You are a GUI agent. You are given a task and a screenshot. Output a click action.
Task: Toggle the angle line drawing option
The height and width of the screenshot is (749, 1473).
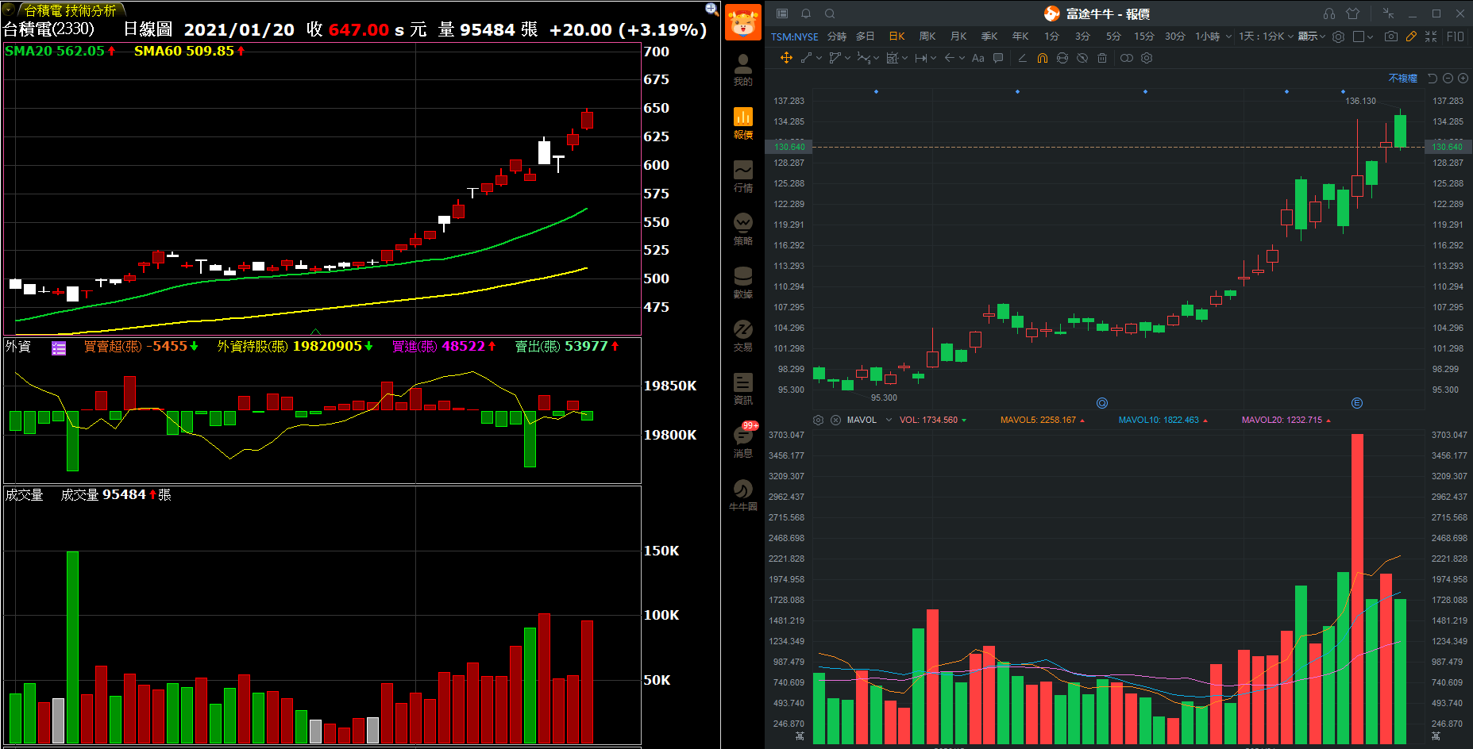[x=1022, y=58]
